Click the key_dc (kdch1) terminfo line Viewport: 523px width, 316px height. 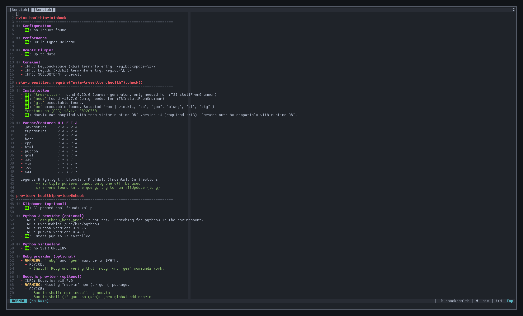click(76, 70)
